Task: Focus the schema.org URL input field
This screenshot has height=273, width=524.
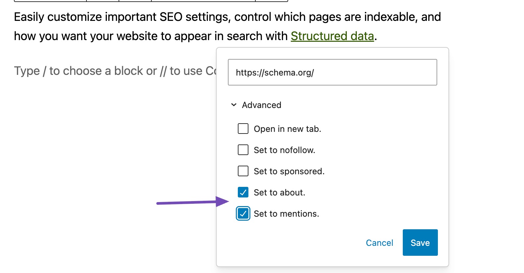Action: tap(332, 73)
